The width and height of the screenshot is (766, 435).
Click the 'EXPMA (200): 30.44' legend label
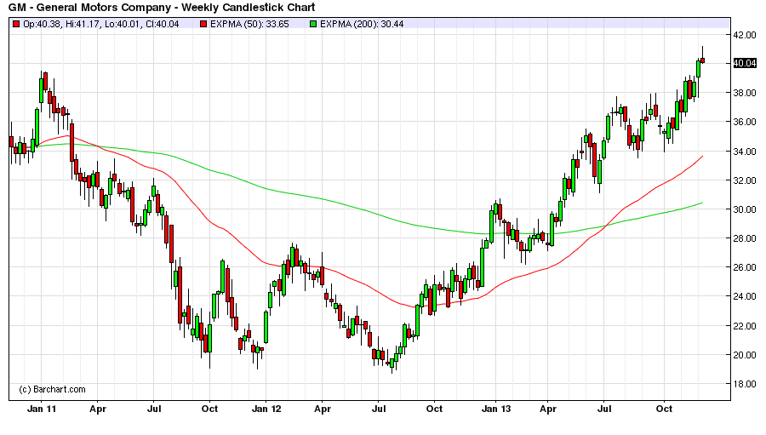point(362,24)
